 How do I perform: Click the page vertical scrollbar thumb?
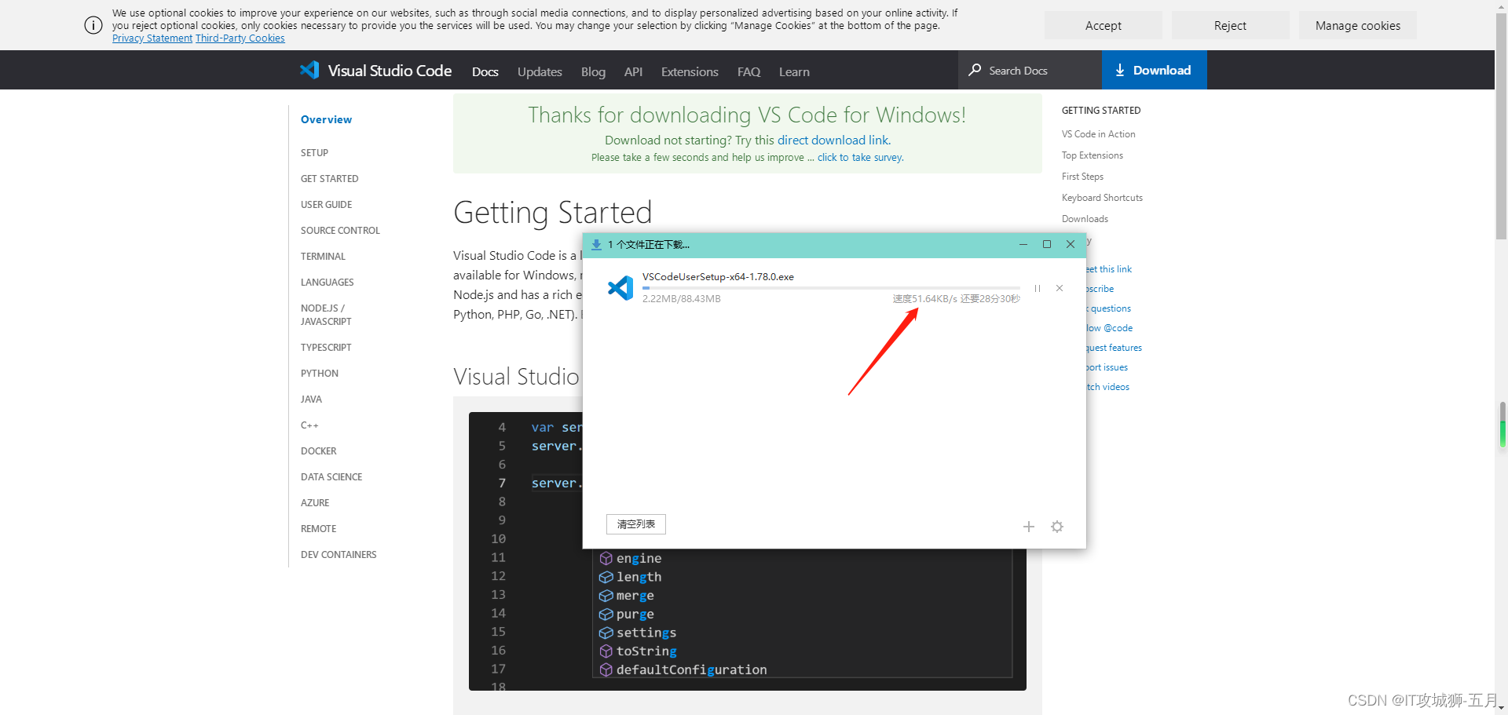click(1502, 127)
